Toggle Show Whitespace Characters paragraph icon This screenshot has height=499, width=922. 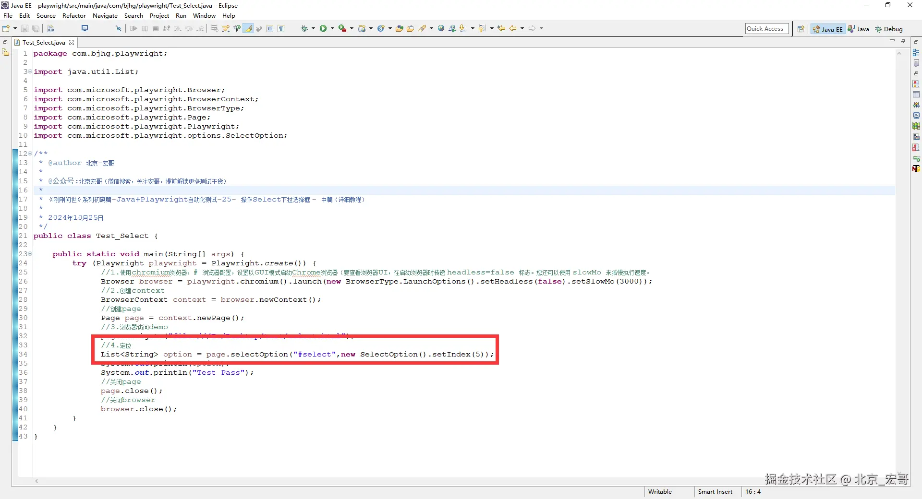[281, 29]
